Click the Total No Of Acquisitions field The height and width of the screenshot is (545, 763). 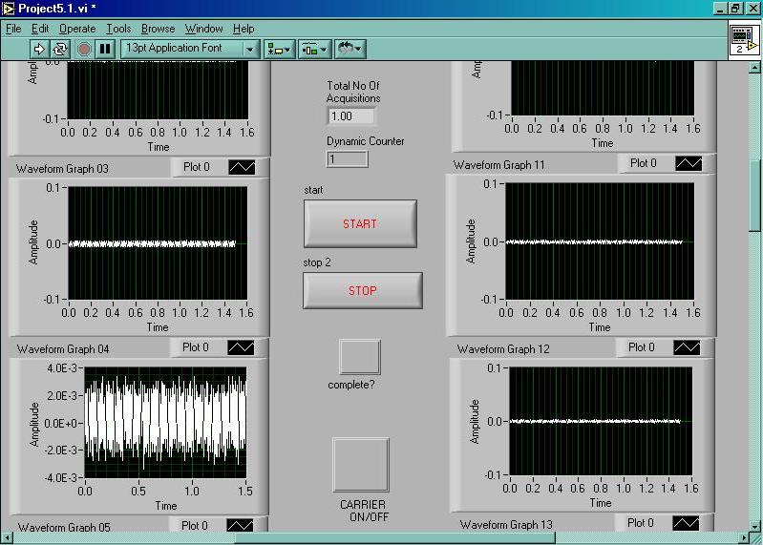tap(351, 116)
